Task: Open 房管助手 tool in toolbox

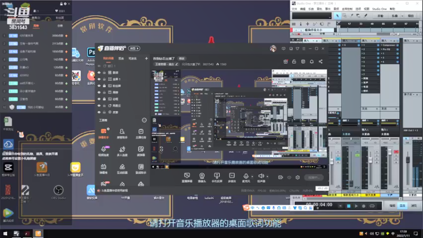Action: 122,134
